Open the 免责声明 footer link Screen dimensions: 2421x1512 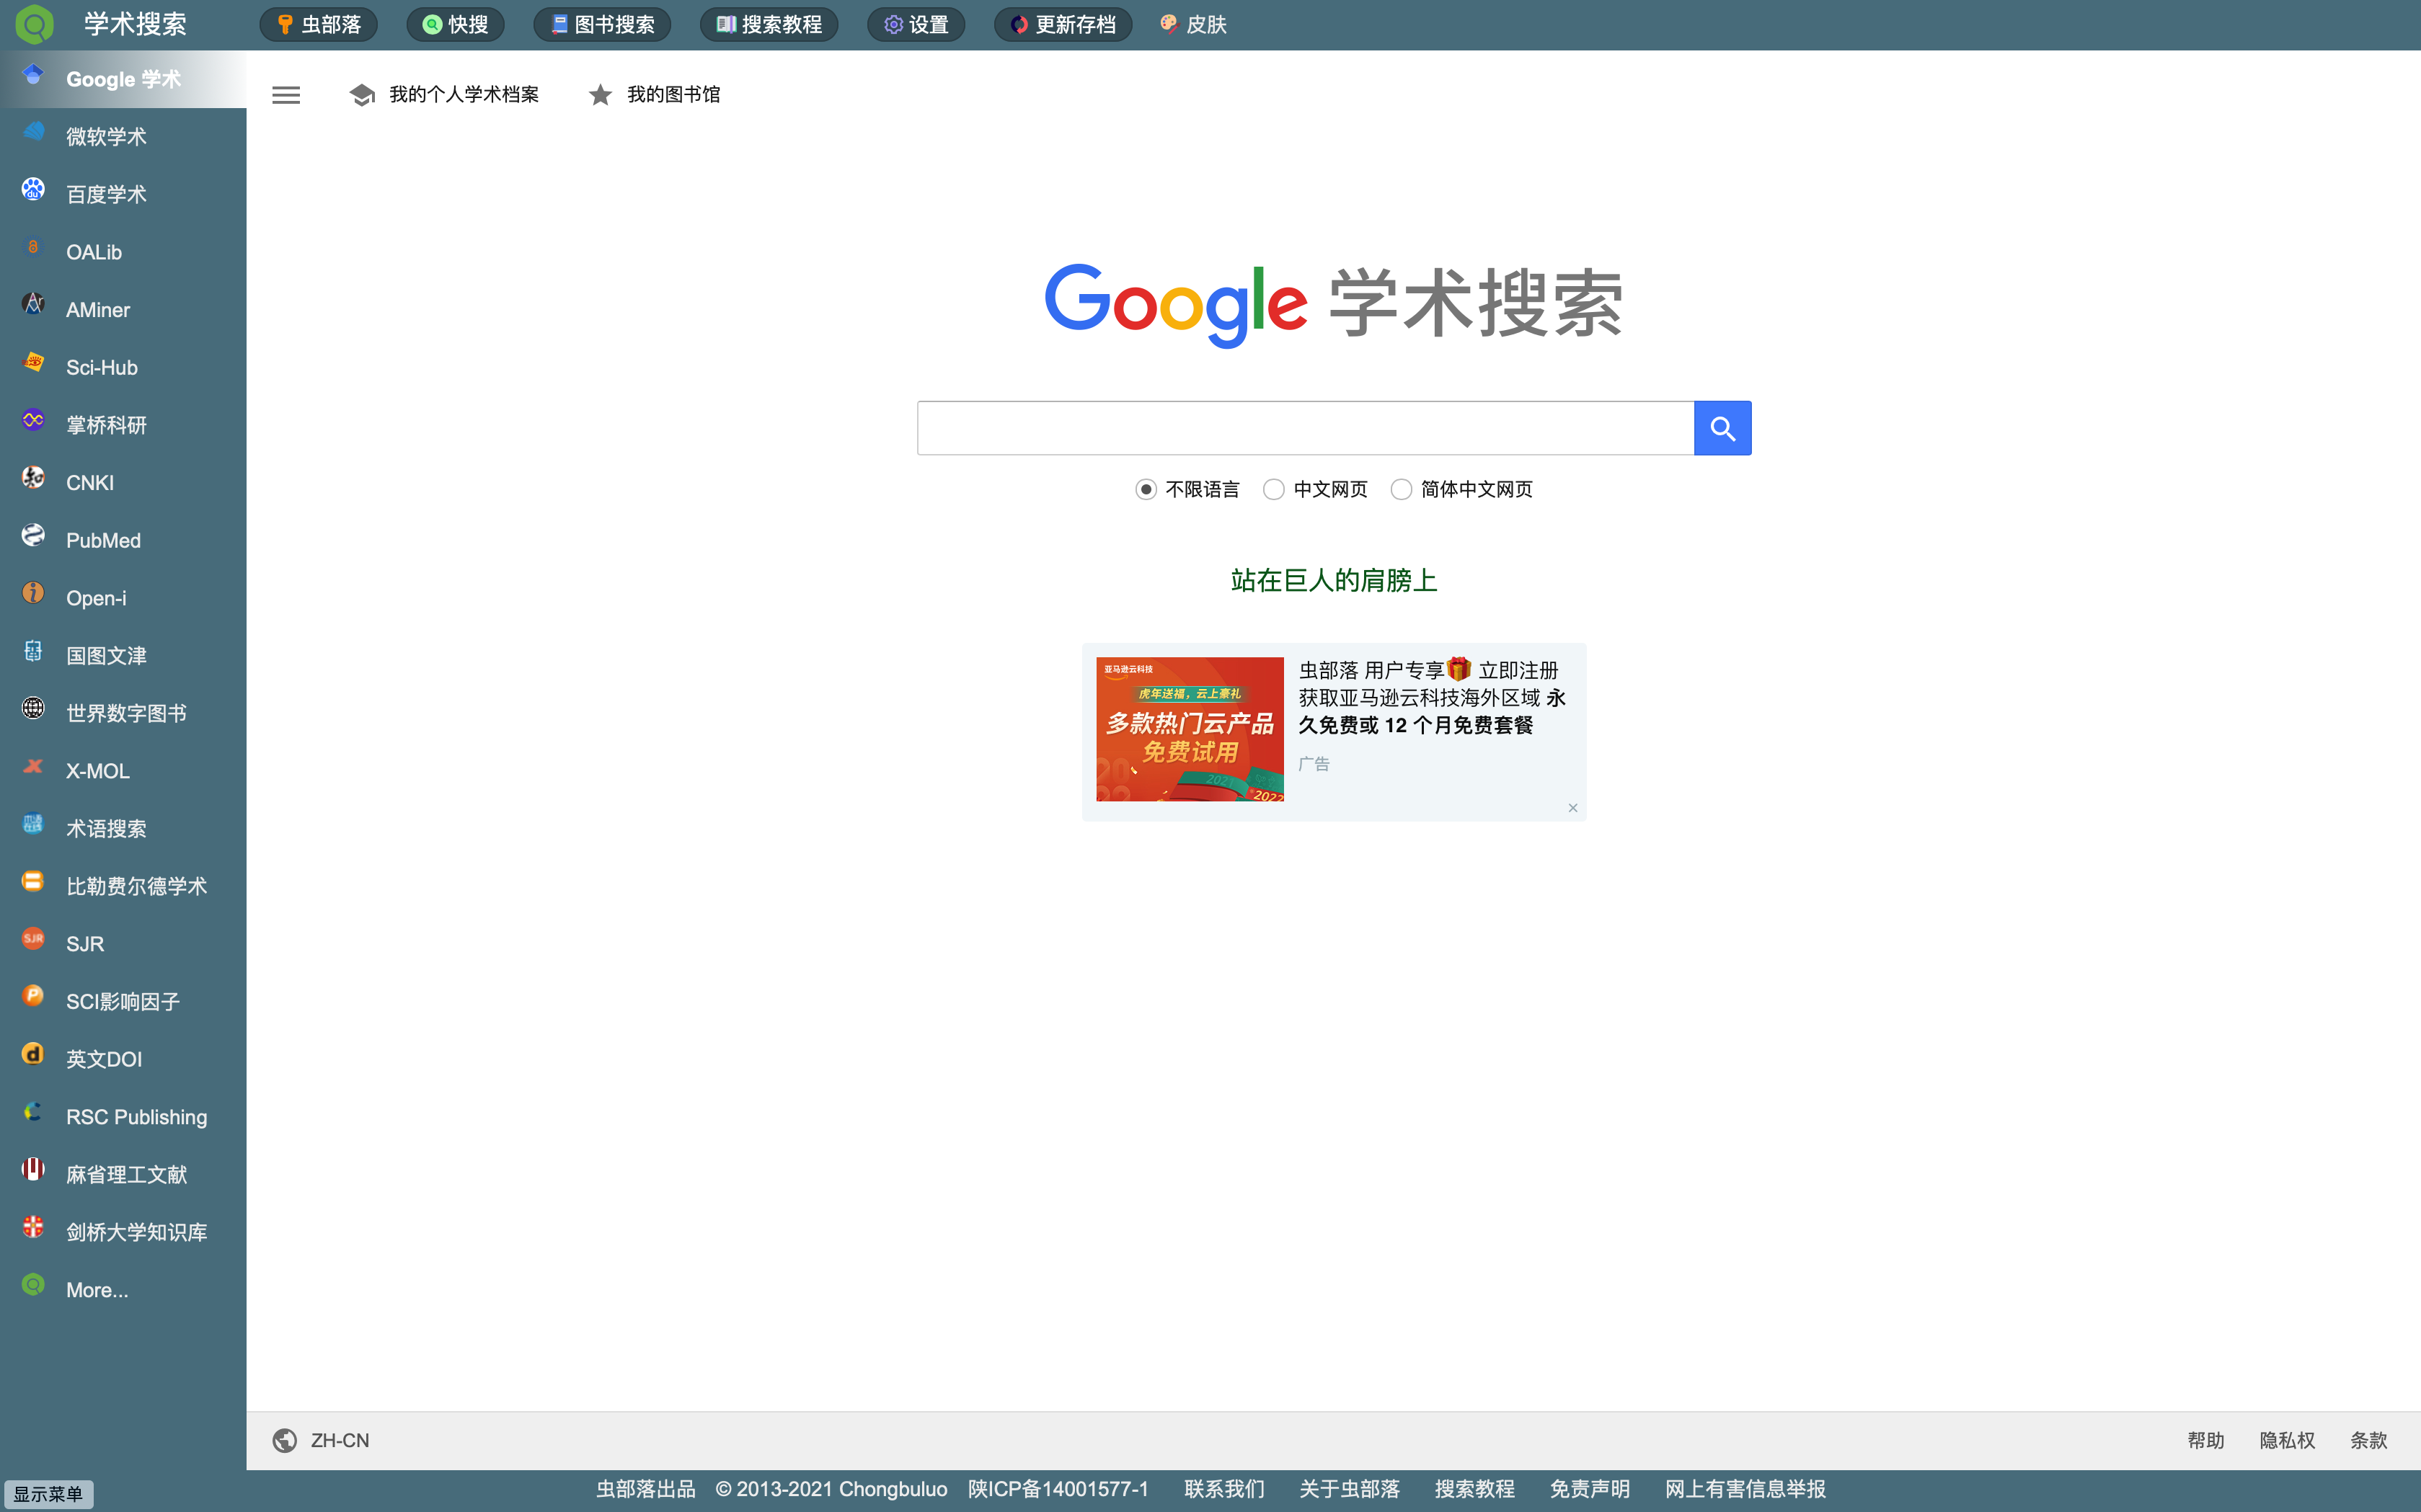point(1590,1489)
